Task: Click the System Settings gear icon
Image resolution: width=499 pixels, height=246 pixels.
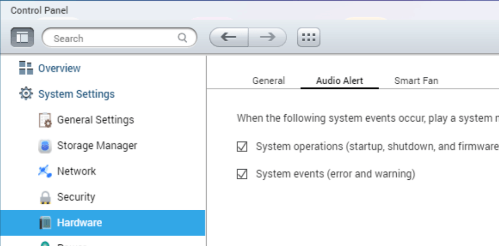Action: [x=26, y=94]
